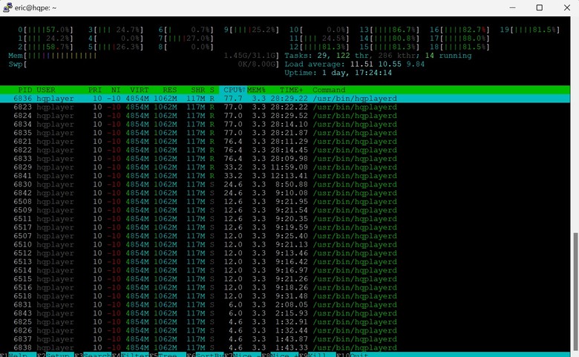Viewport: 579px width, 357px height.
Task: Select process row with PID 6834
Action: (x=285, y=125)
